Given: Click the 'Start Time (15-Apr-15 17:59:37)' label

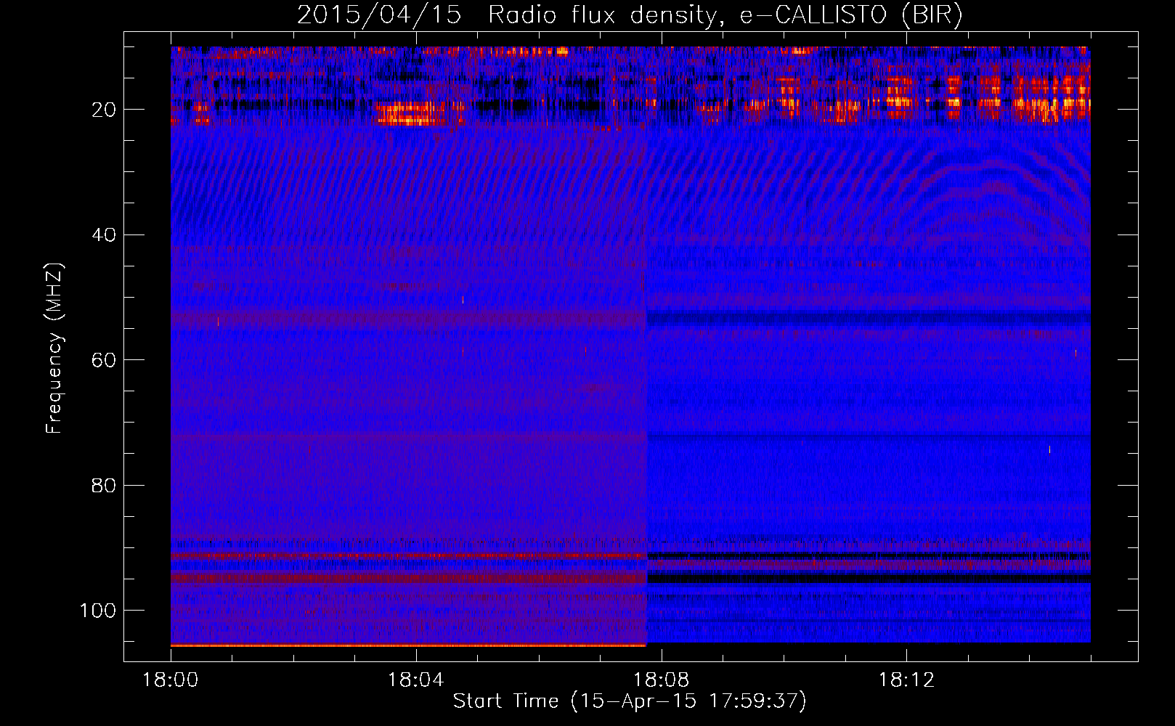Looking at the screenshot, I should click(630, 701).
